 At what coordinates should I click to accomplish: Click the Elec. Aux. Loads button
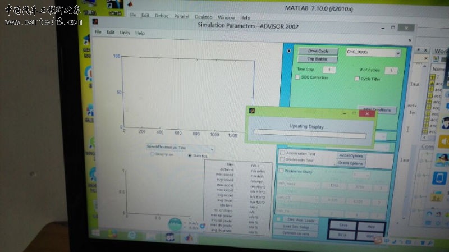(301, 220)
